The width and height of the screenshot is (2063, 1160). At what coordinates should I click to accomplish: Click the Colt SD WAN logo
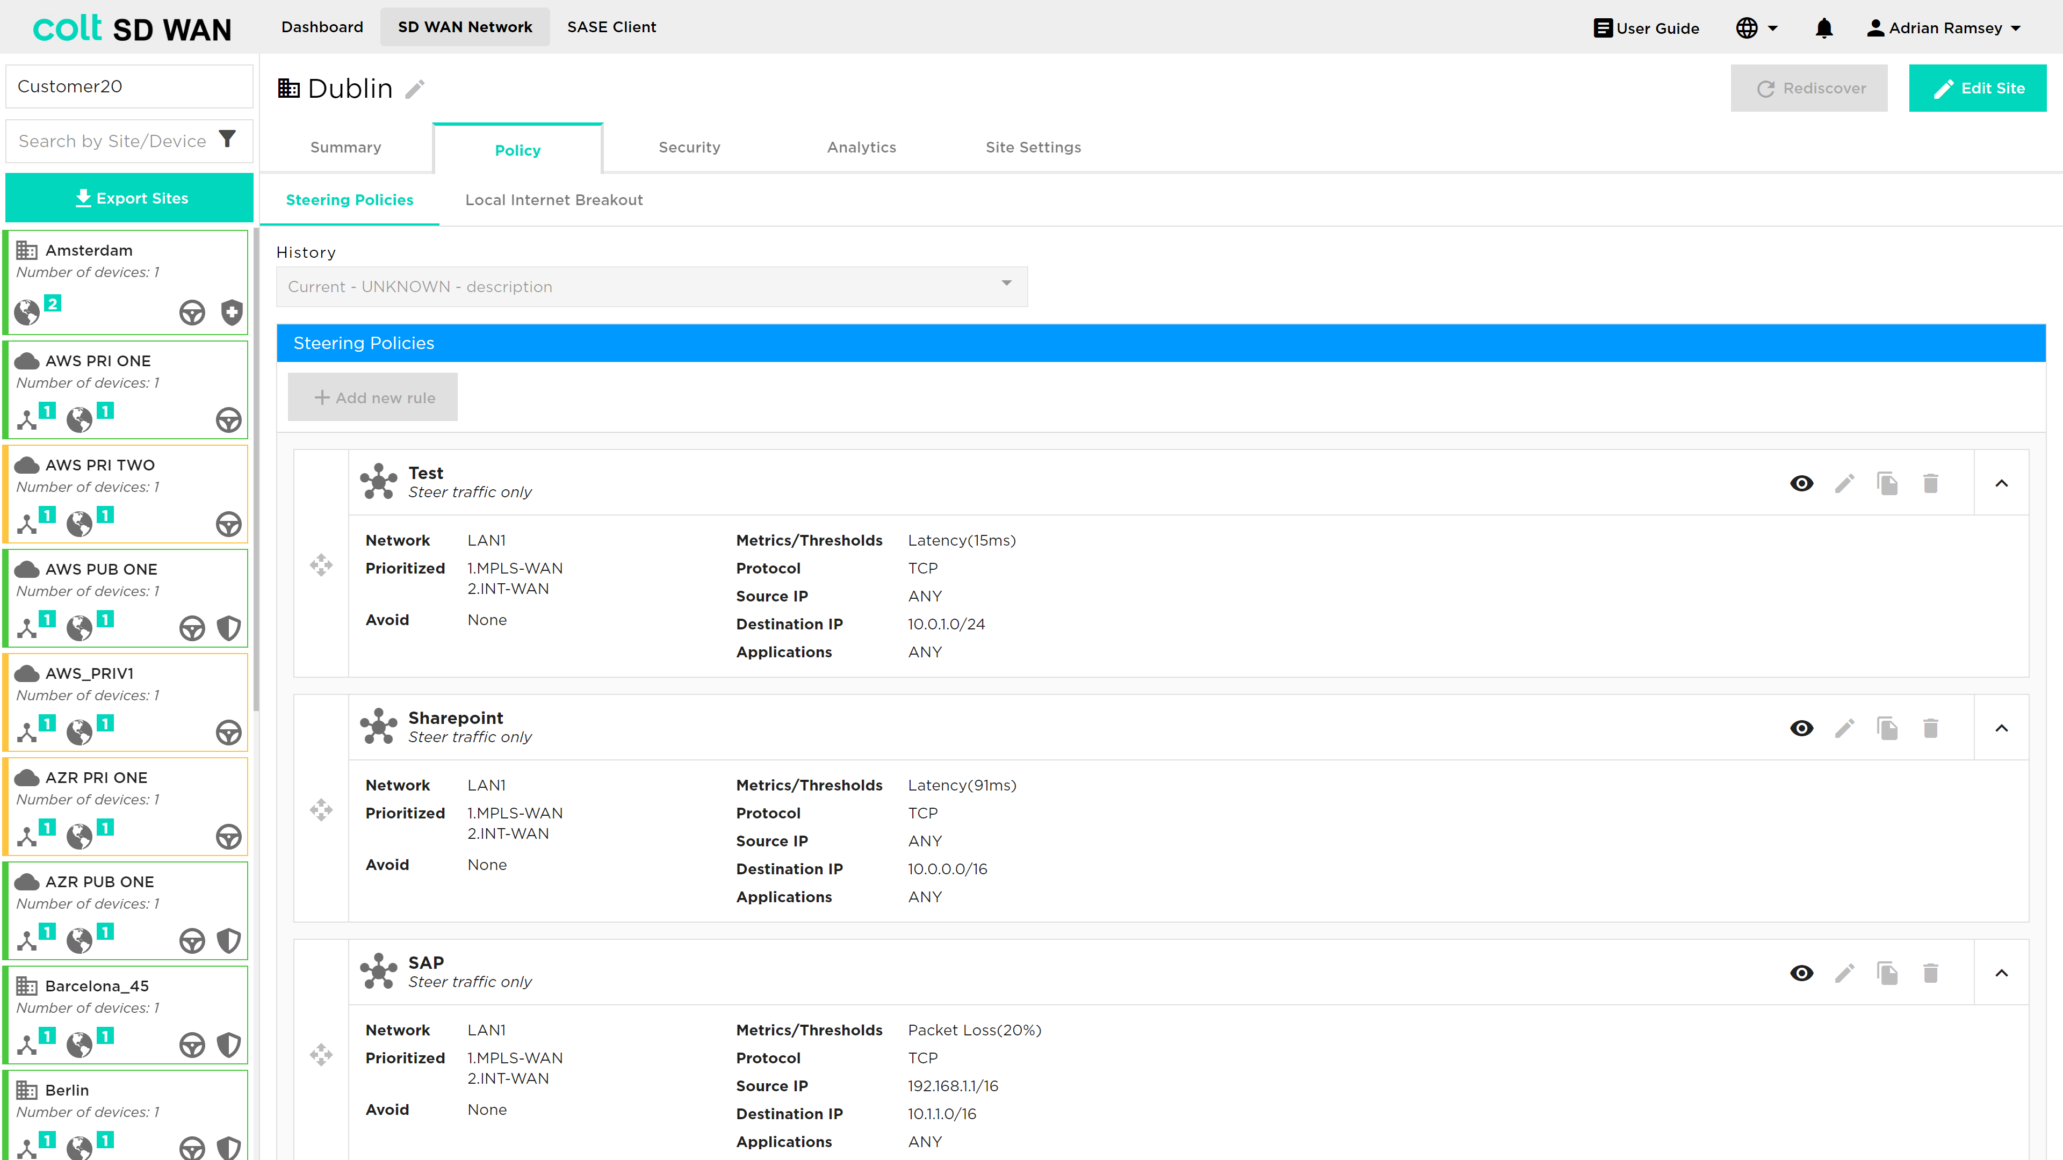tap(132, 29)
